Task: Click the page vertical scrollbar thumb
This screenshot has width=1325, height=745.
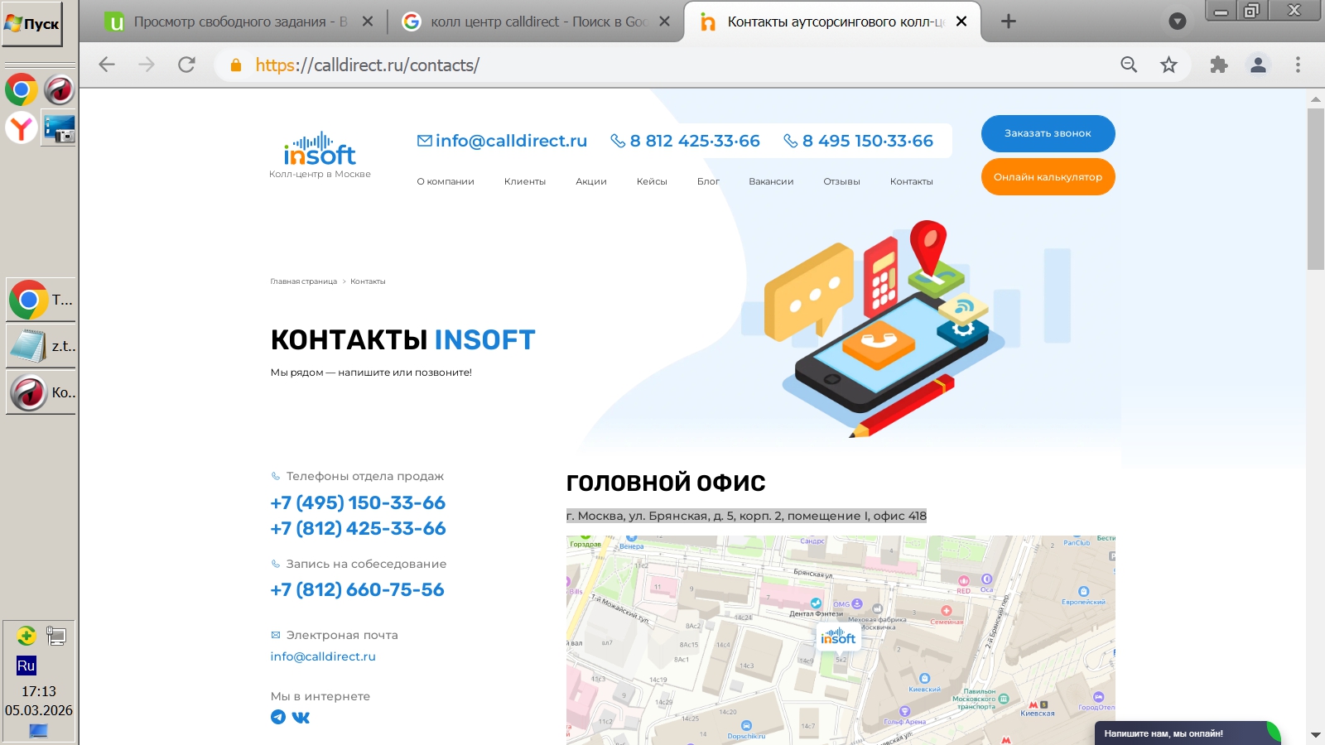Action: (1316, 190)
